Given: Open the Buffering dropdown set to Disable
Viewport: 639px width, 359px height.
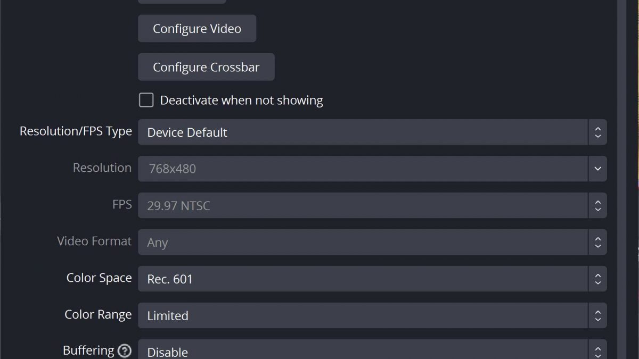Looking at the screenshot, I should pyautogui.click(x=362, y=351).
